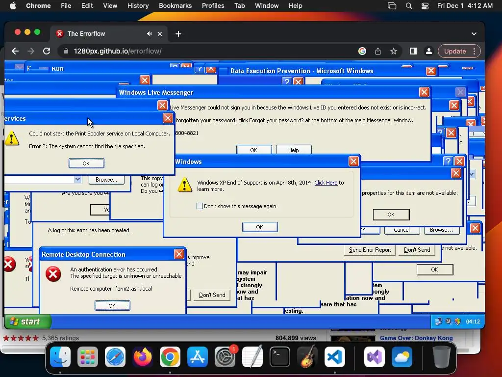Image resolution: width=502 pixels, height=377 pixels.
Task: Open TextEdit in the Dock
Action: (252, 357)
